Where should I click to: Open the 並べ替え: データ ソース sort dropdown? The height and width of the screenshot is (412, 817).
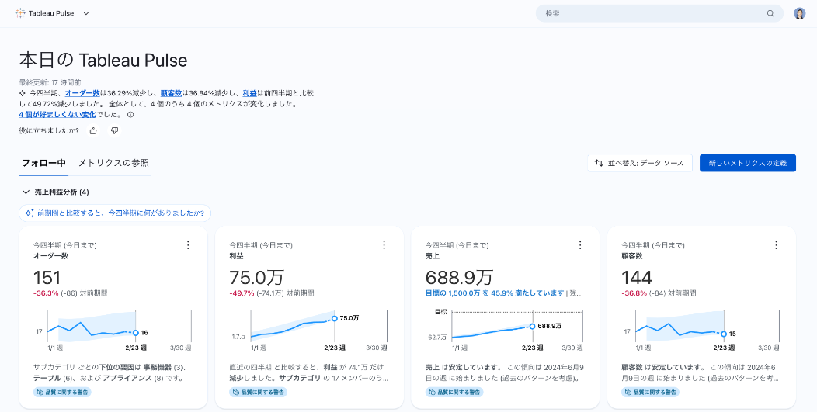(639, 163)
